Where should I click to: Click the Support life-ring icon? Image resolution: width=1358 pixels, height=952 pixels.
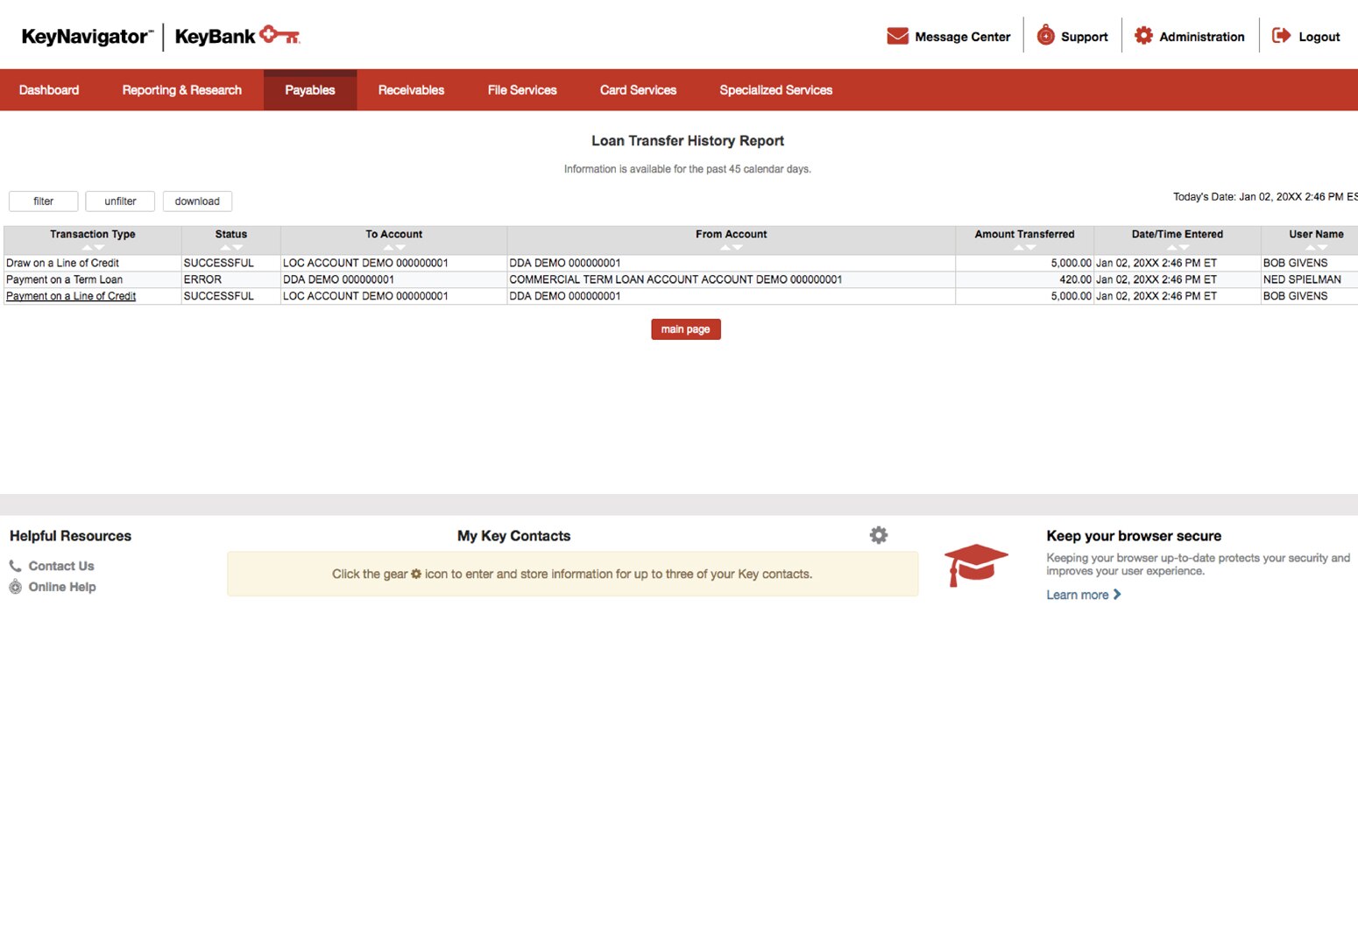(x=1045, y=35)
